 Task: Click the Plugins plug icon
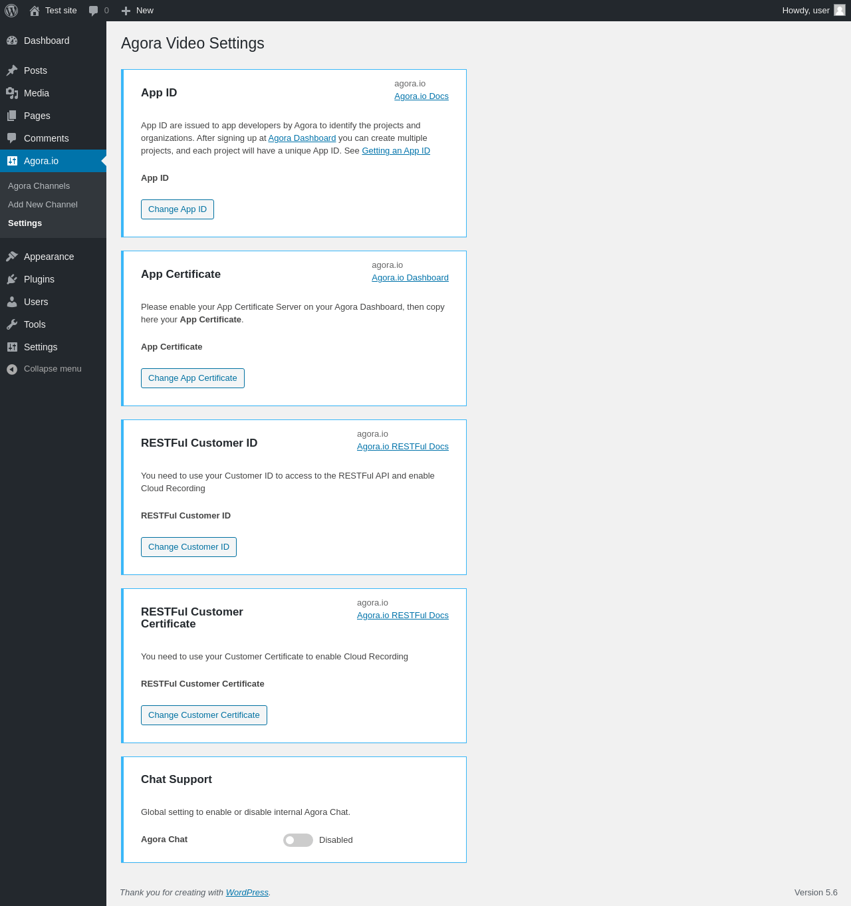(x=12, y=279)
